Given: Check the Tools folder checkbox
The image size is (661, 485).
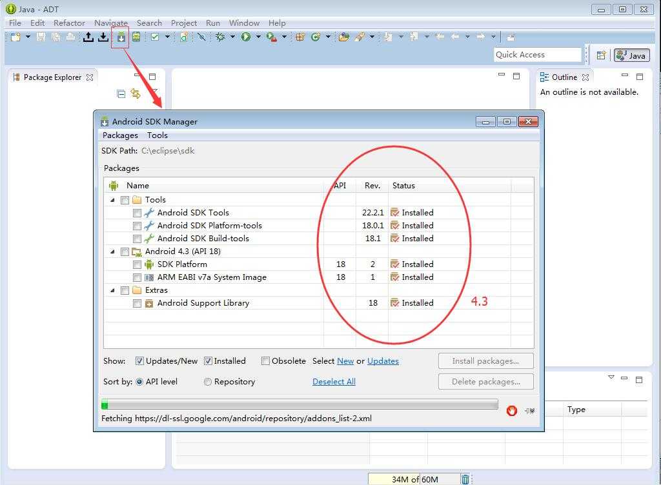Looking at the screenshot, I should click(125, 200).
